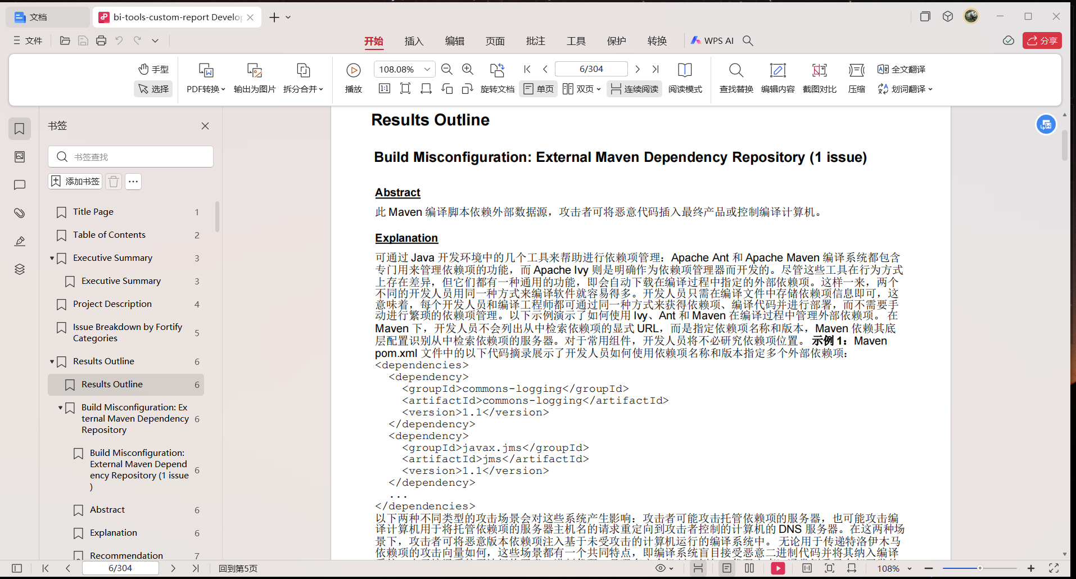The width and height of the screenshot is (1076, 579).
Task: Click 编辑内容 edit content tool
Action: (778, 78)
